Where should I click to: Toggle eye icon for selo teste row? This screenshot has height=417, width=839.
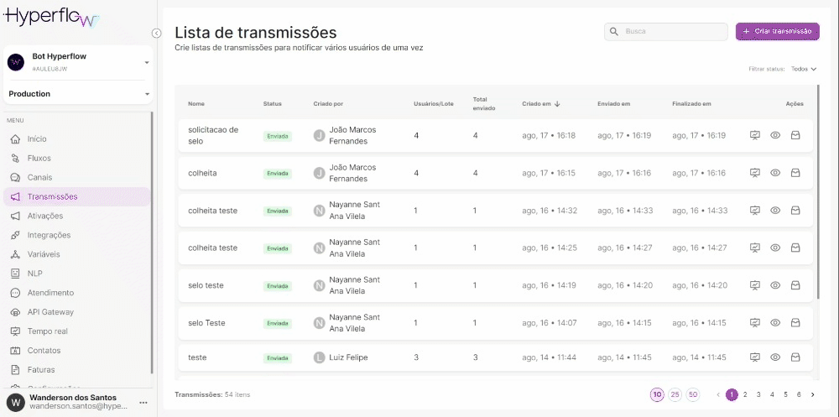pos(775,285)
